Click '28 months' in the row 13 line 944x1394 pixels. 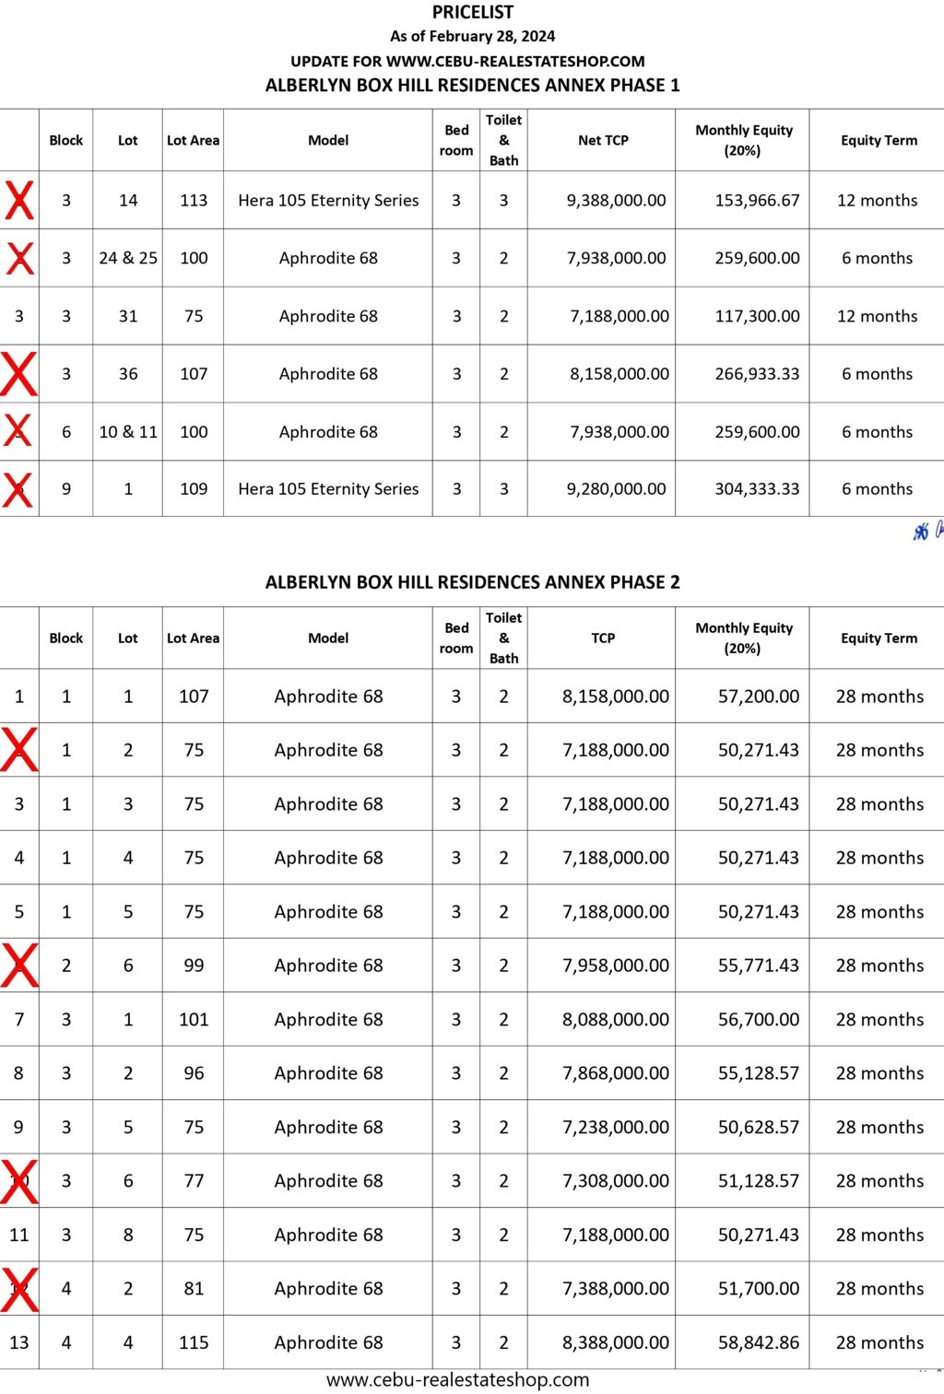(x=879, y=1342)
